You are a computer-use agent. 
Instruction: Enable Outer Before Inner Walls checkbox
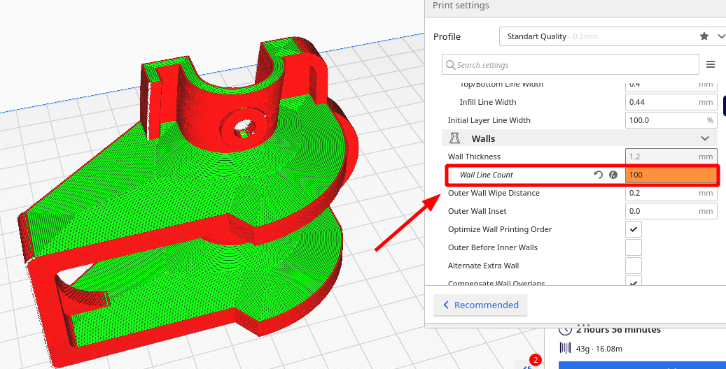coord(634,247)
